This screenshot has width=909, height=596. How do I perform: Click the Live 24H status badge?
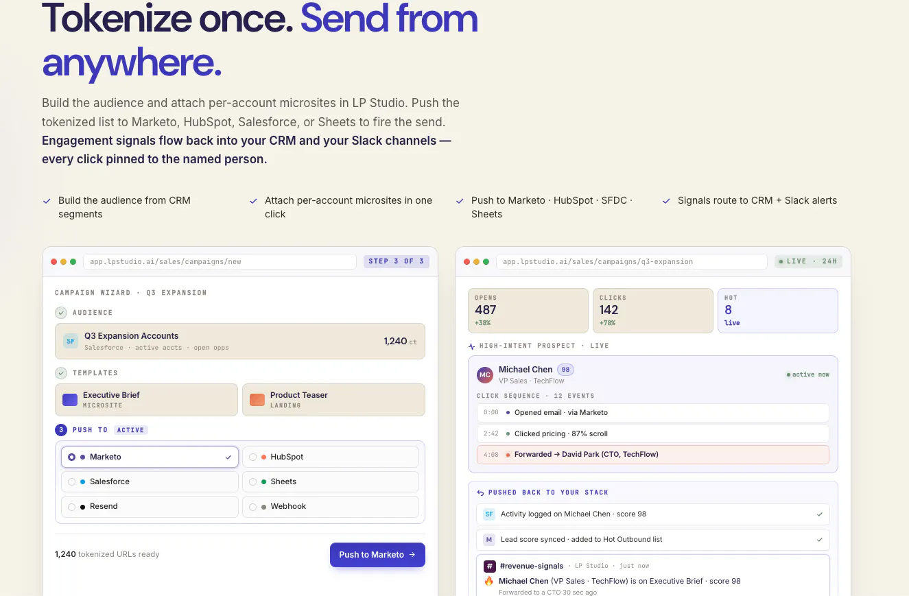808,261
